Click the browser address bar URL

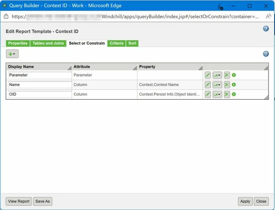(135, 17)
